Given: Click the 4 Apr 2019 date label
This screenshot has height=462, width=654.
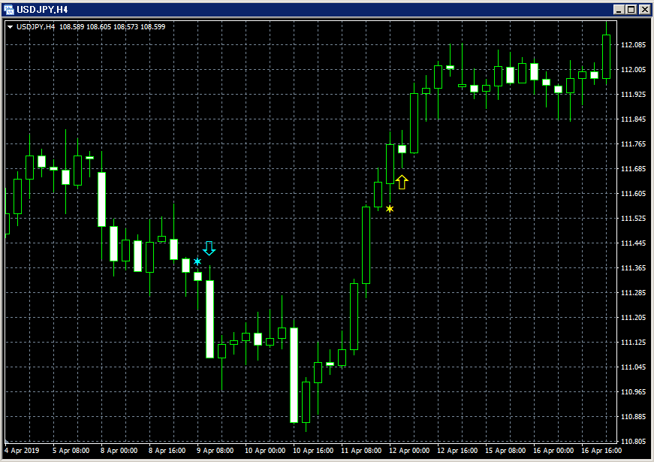Looking at the screenshot, I should 22,450.
